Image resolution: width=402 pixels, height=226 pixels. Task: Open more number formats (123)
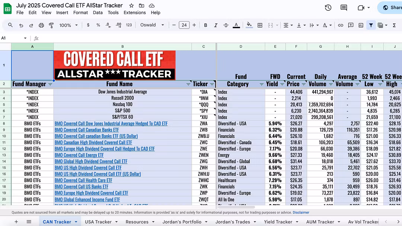[x=129, y=25]
